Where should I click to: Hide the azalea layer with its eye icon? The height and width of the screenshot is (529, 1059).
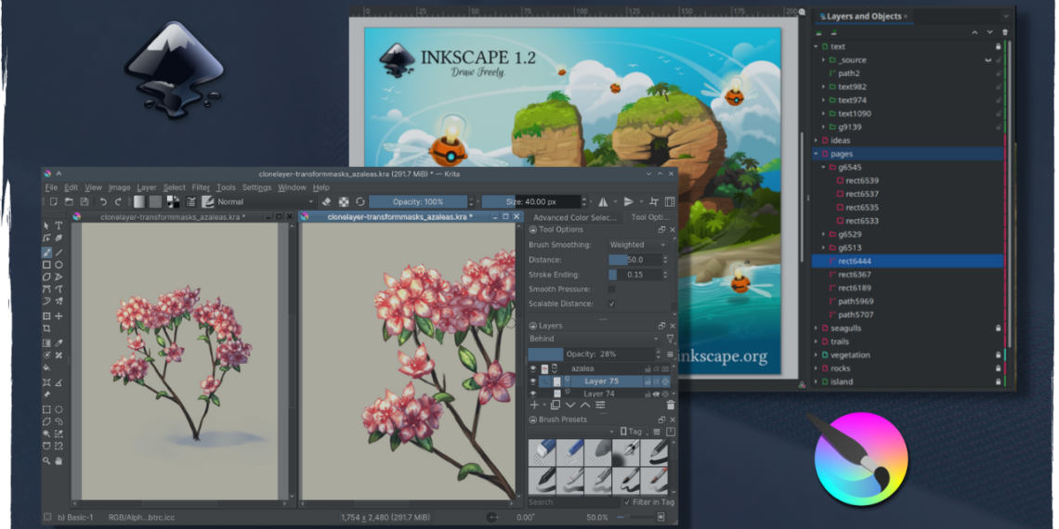pos(533,368)
